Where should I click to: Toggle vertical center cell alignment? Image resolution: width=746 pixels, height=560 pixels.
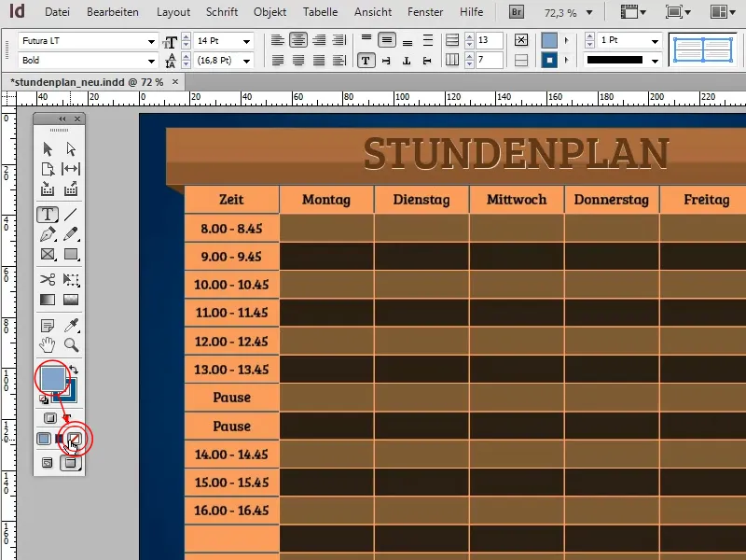(387, 40)
